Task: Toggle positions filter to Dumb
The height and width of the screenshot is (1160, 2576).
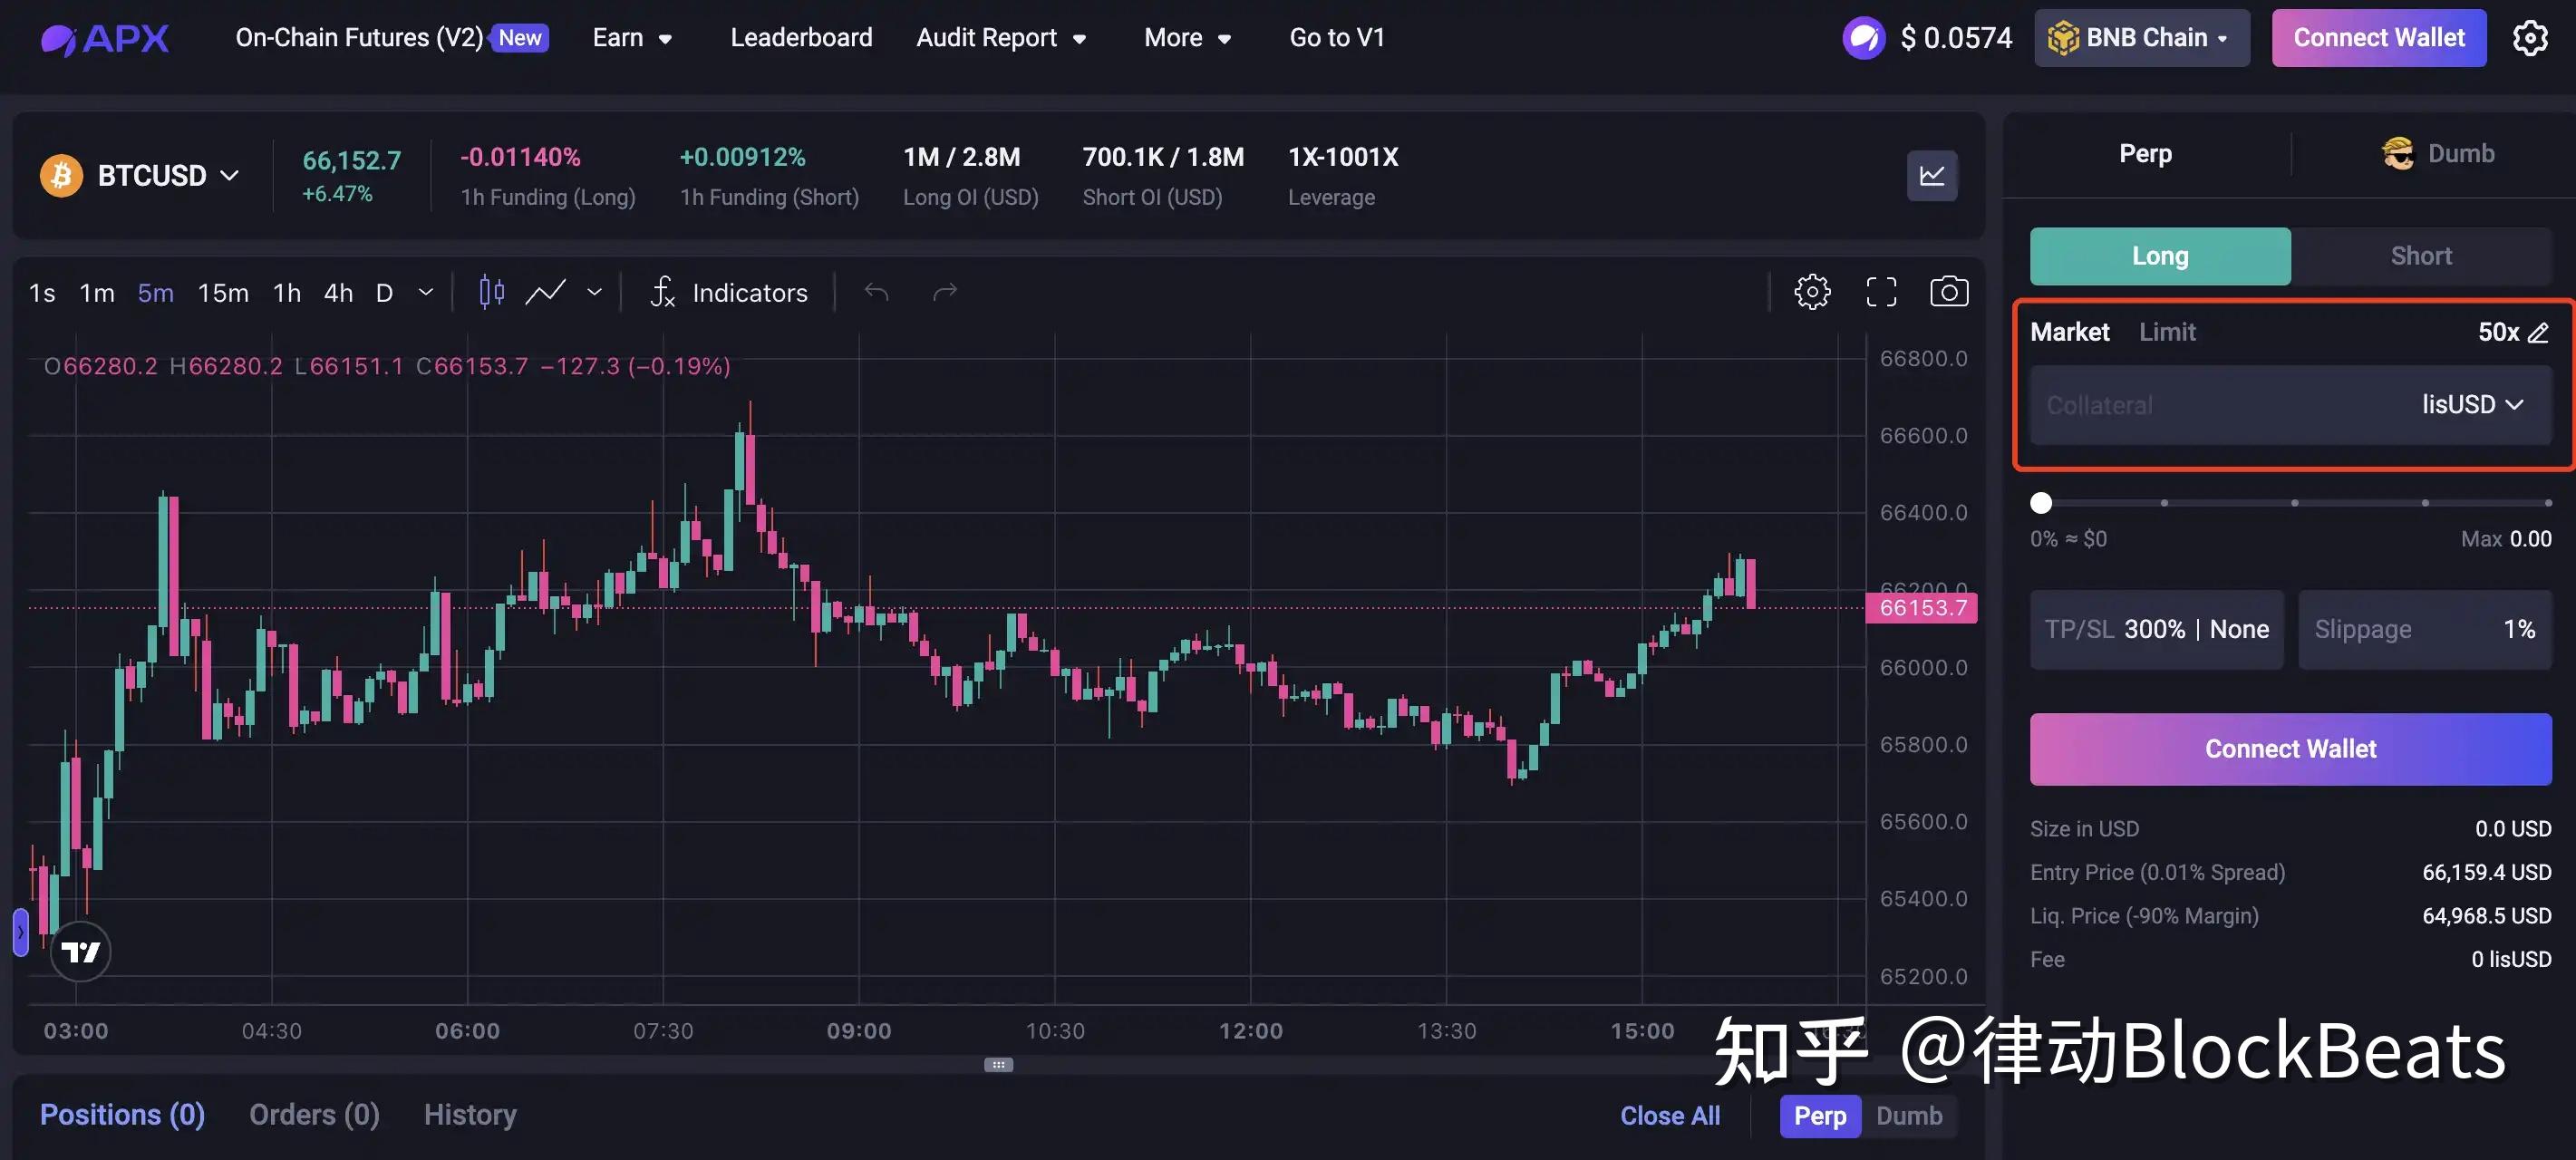Action: coord(1909,1116)
